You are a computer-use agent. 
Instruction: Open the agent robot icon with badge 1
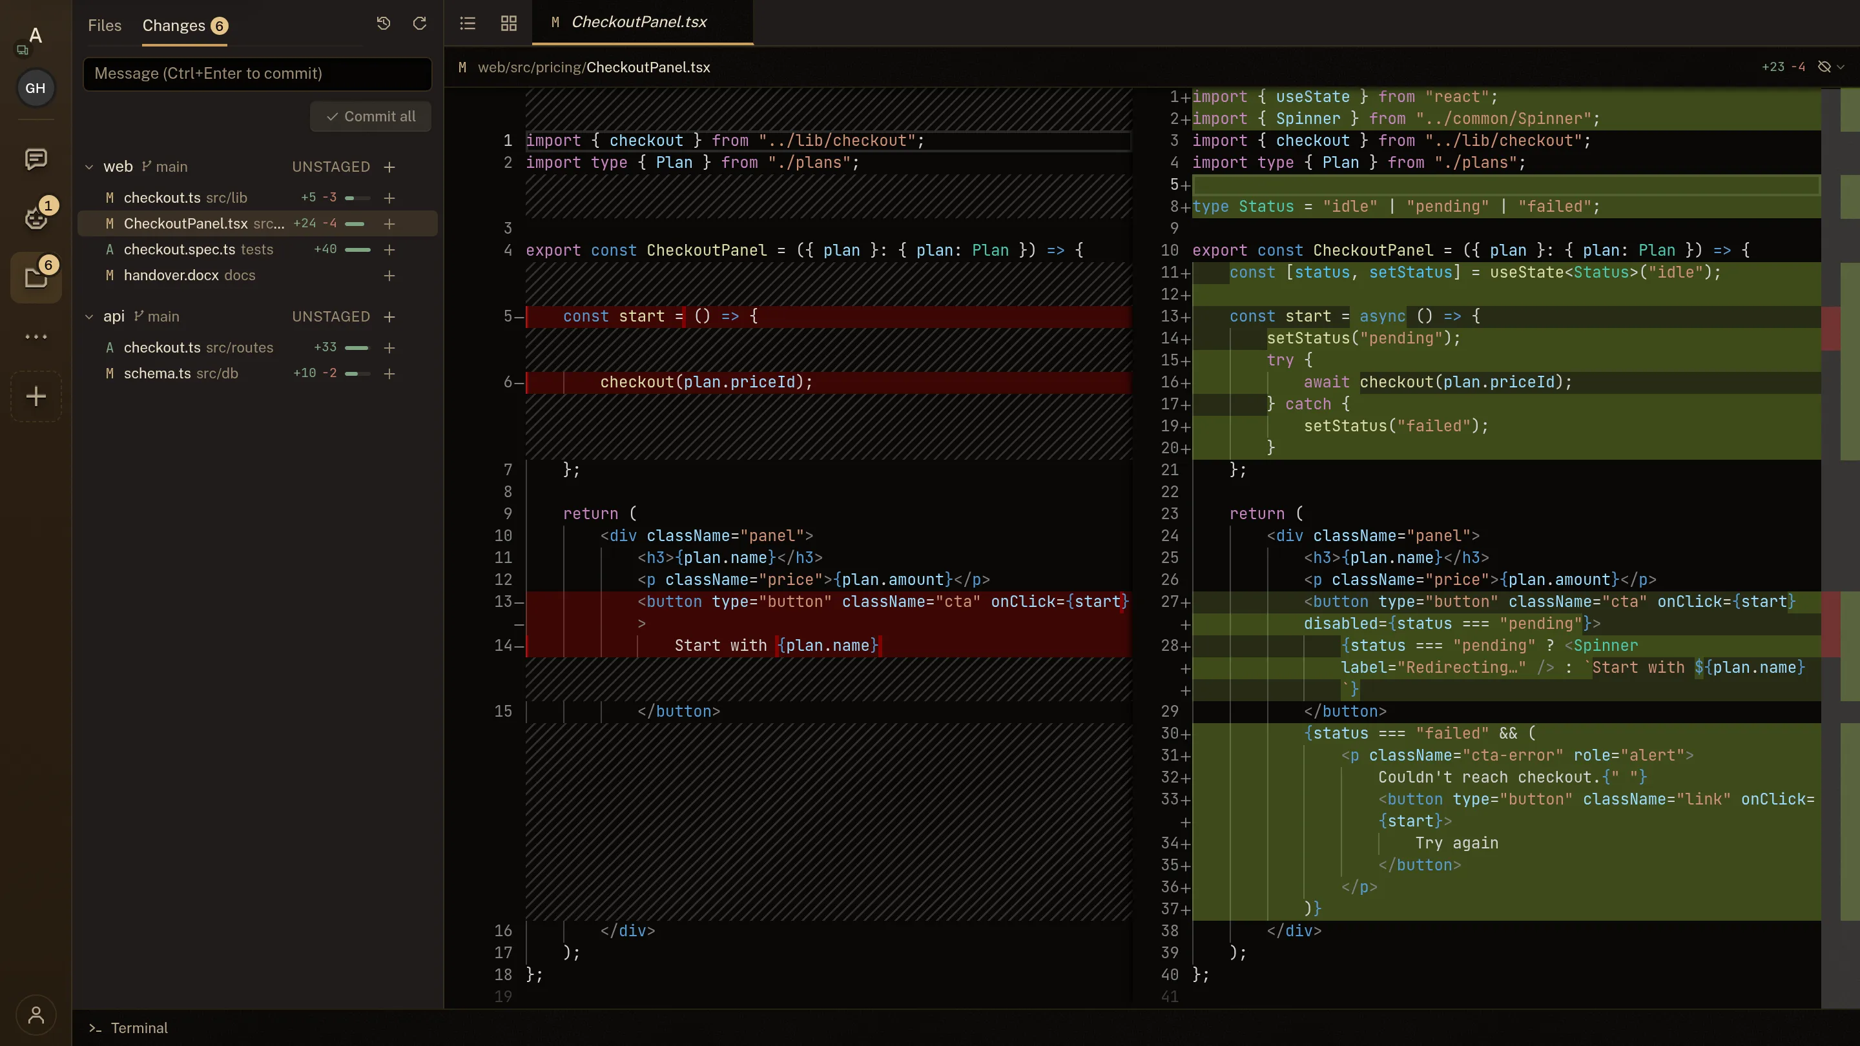[x=36, y=218]
